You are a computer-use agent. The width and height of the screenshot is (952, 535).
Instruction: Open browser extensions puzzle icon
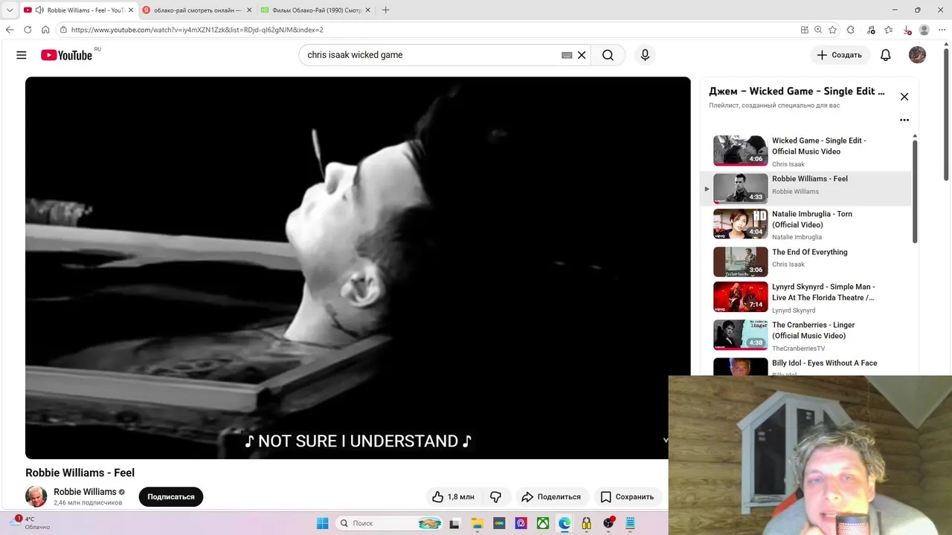click(x=851, y=30)
